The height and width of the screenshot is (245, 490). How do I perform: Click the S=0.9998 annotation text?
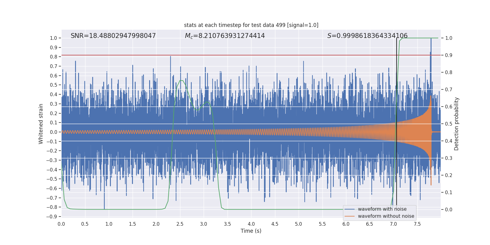tap(367, 36)
